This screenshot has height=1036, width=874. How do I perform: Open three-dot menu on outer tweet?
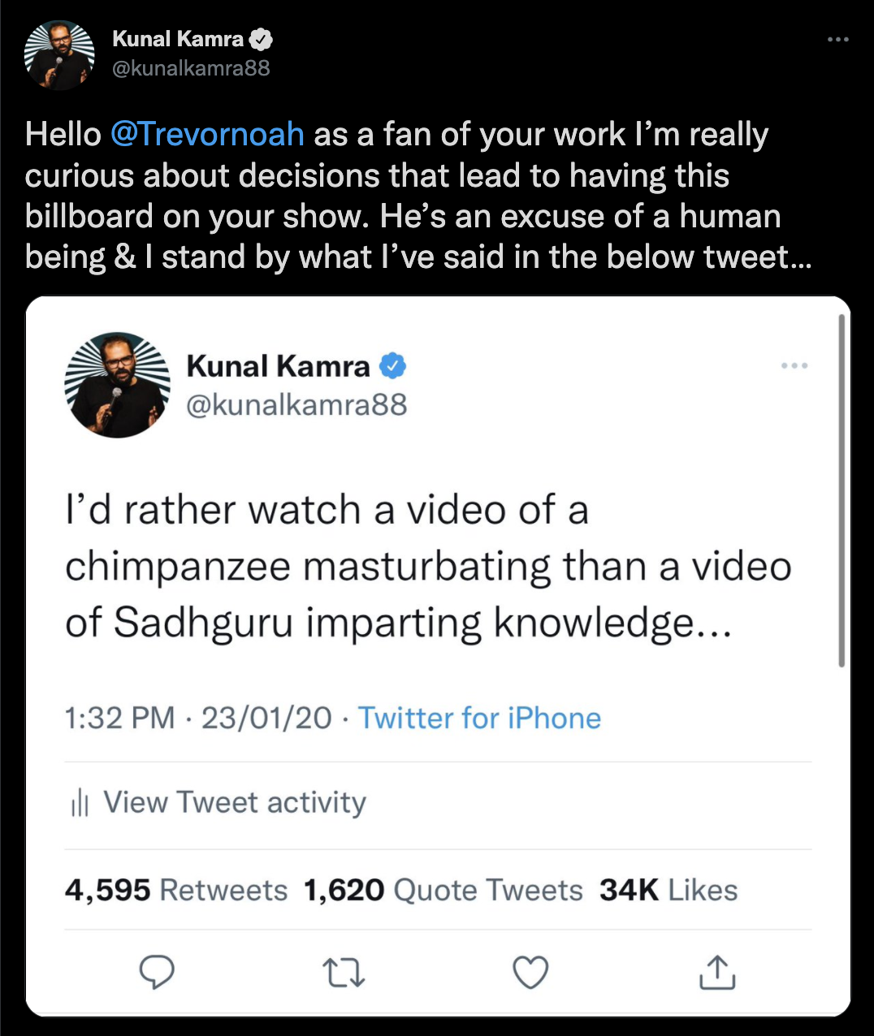(x=837, y=39)
